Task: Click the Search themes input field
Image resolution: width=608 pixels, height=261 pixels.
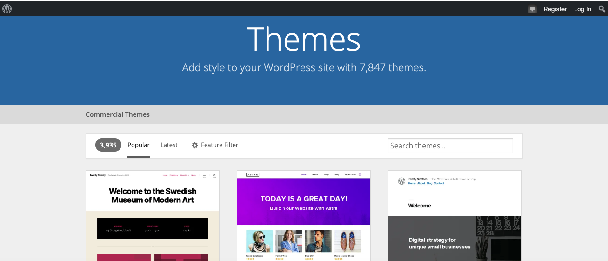Action: pyautogui.click(x=450, y=146)
